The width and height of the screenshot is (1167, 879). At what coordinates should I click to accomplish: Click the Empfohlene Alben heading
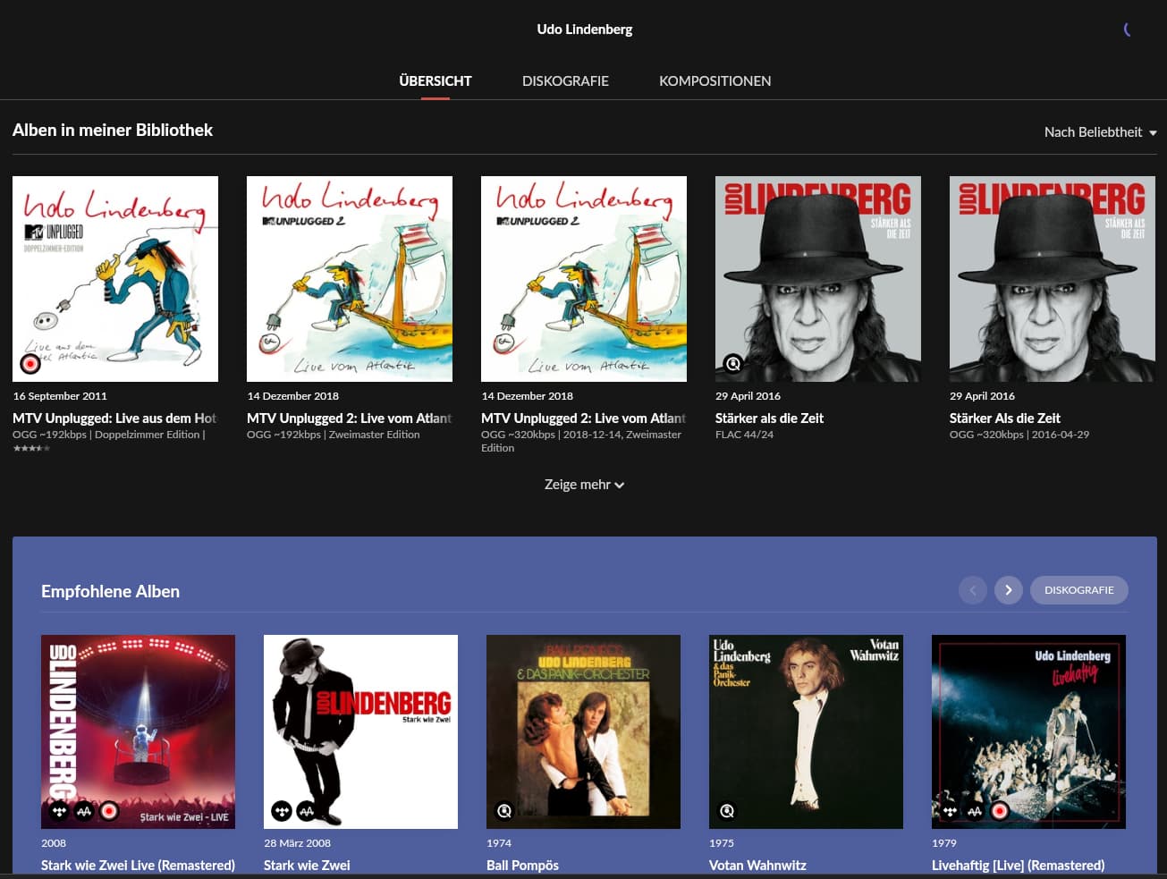coord(110,591)
